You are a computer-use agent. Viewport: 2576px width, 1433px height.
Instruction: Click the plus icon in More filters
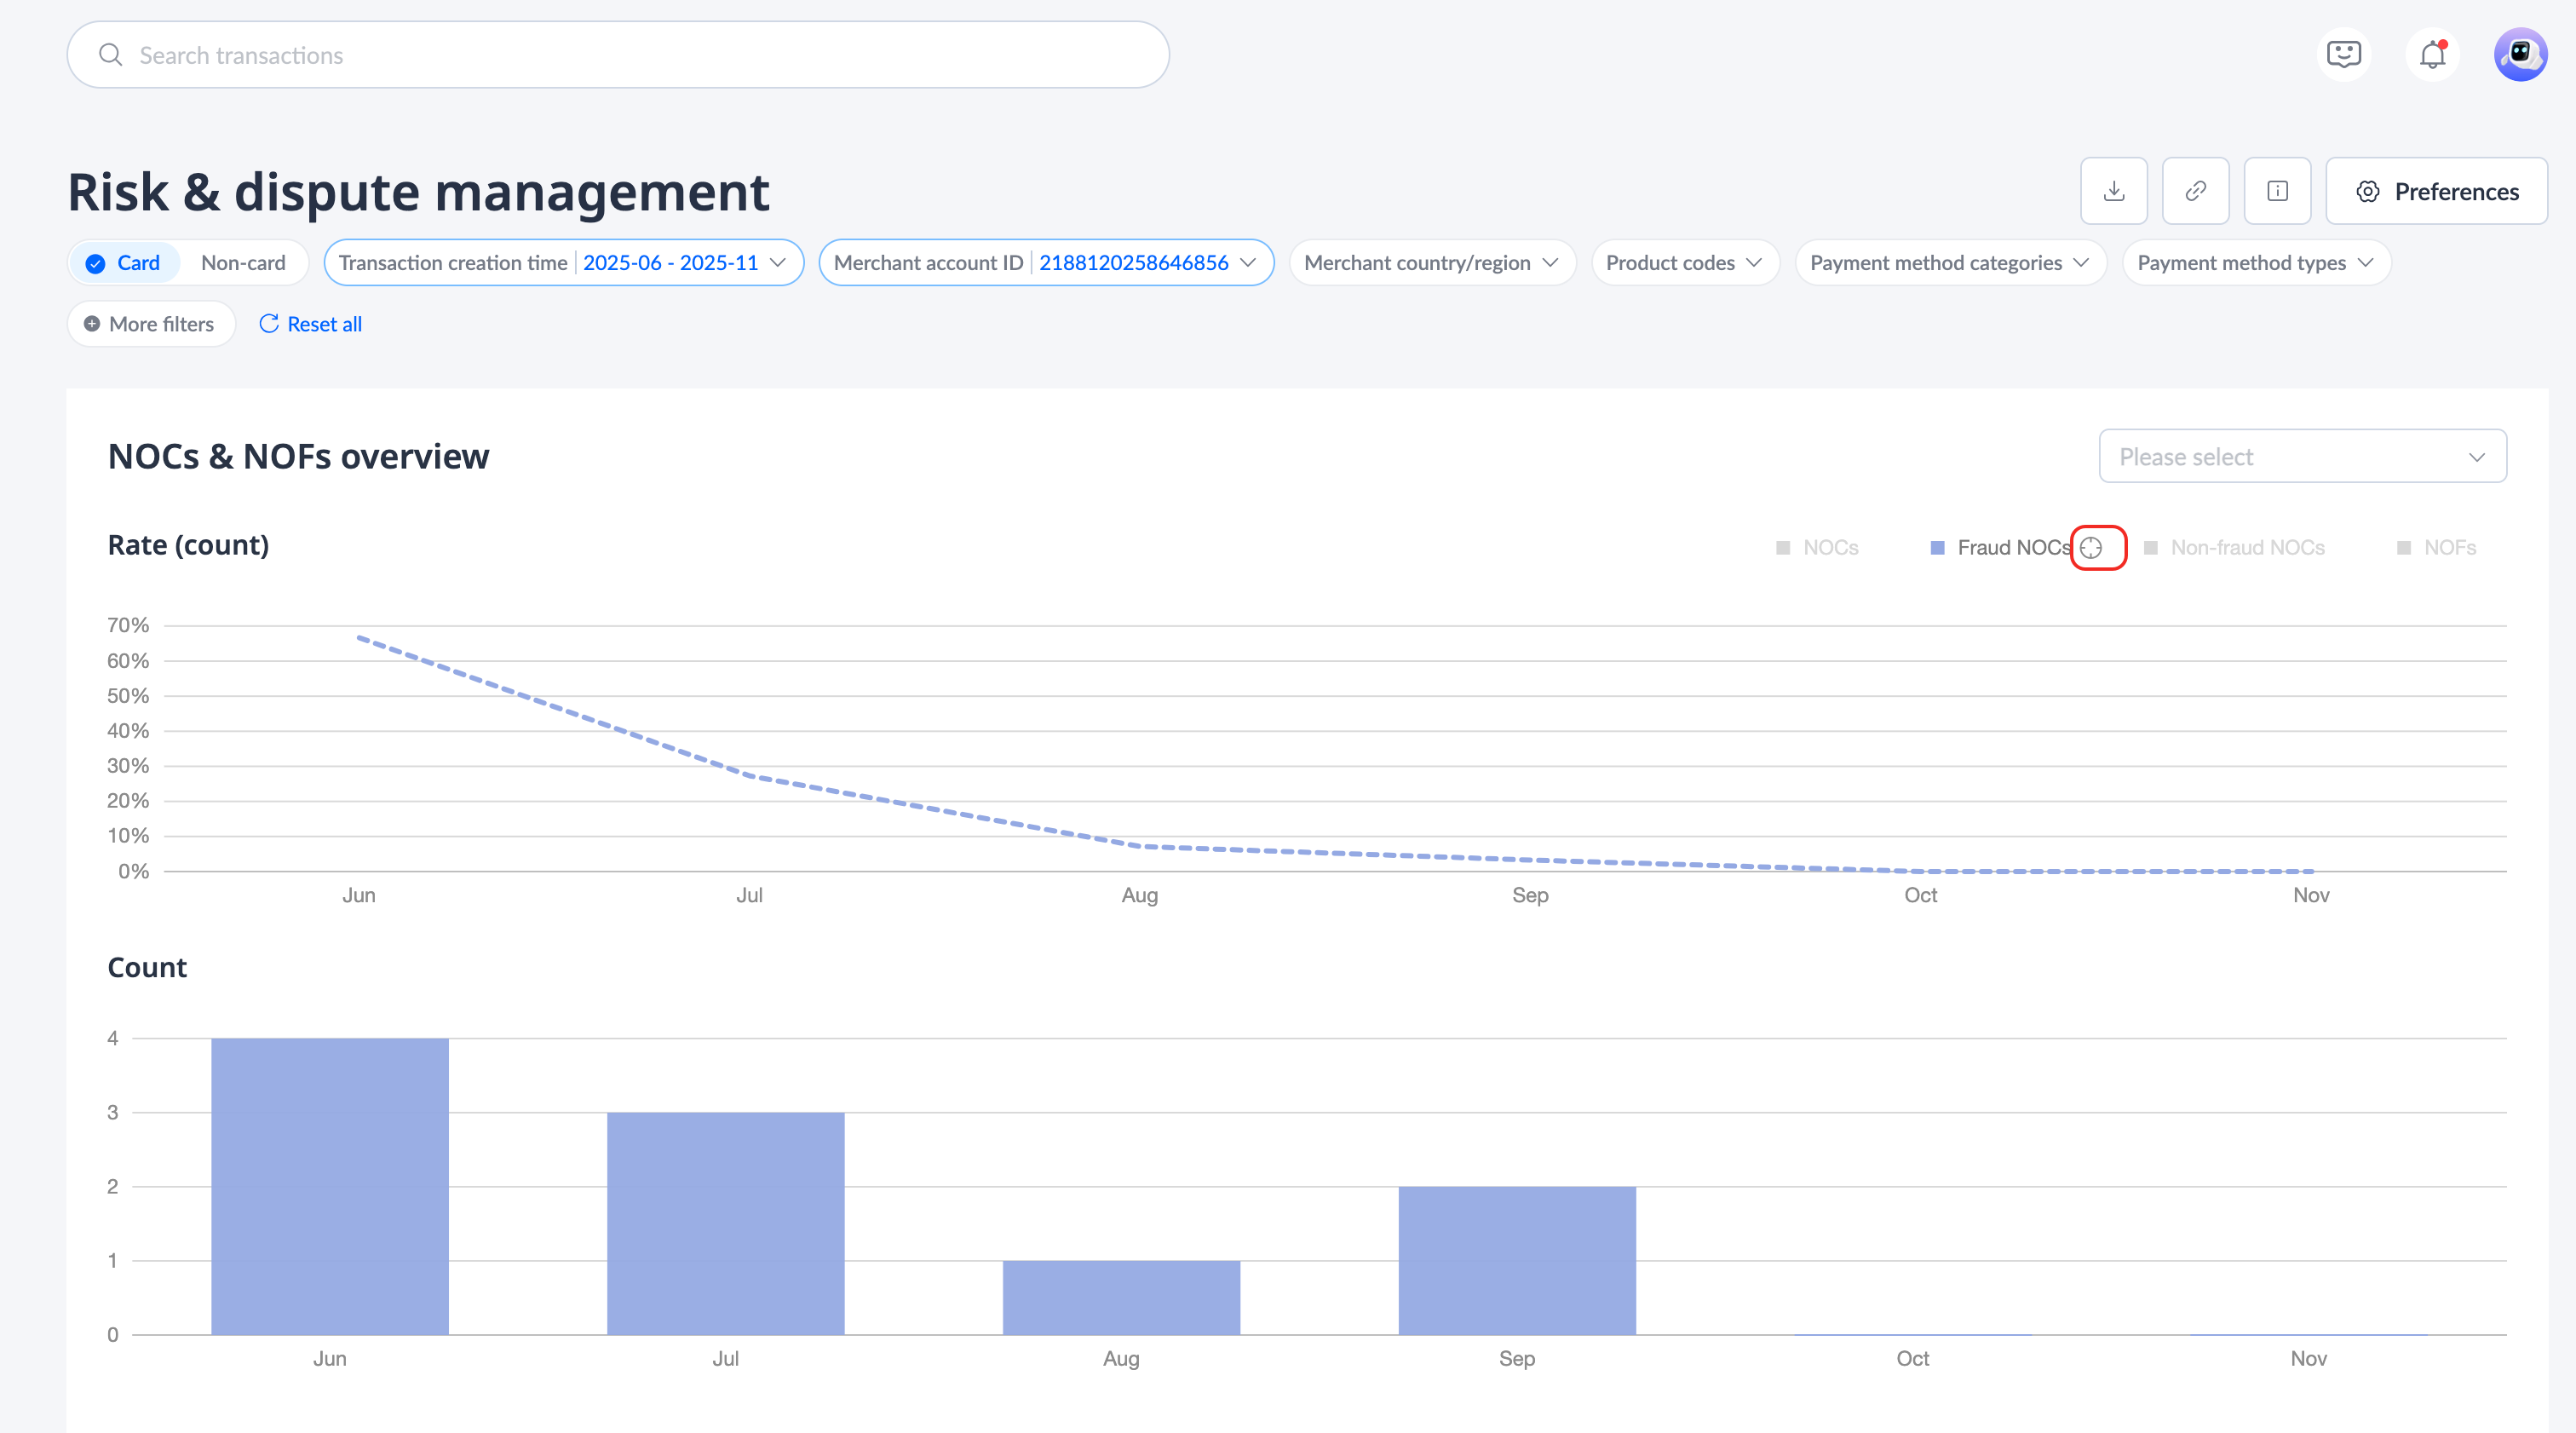coord(92,324)
